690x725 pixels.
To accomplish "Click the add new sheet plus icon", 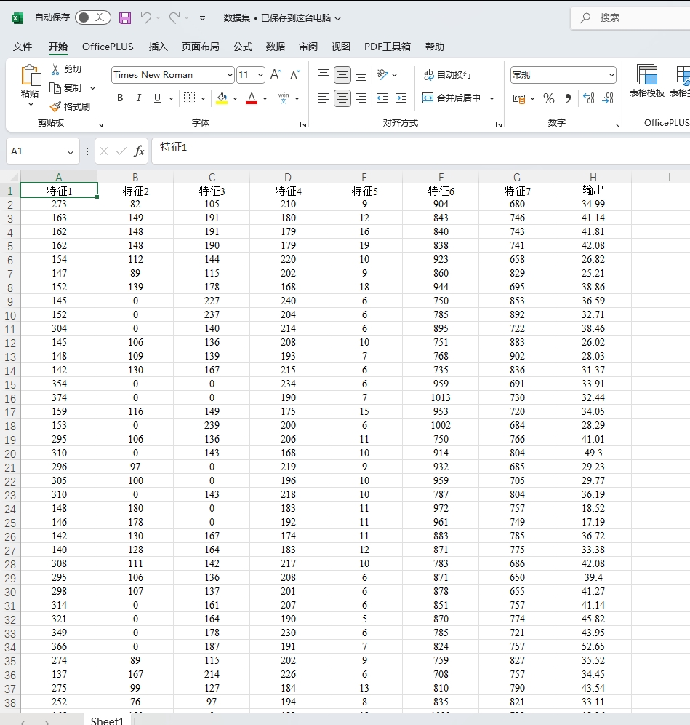I will point(169,722).
